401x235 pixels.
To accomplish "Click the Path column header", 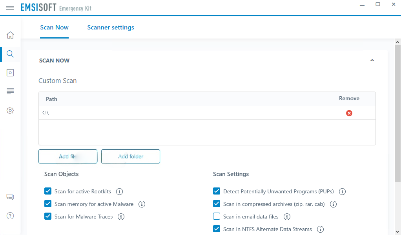I will (x=51, y=99).
